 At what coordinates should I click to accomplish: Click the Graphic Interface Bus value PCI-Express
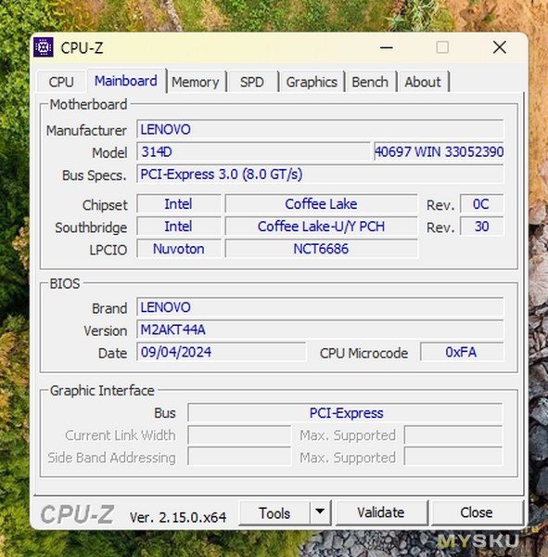(345, 413)
